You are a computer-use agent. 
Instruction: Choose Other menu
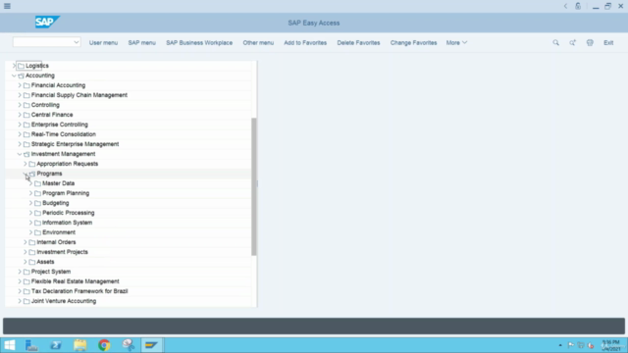click(258, 42)
